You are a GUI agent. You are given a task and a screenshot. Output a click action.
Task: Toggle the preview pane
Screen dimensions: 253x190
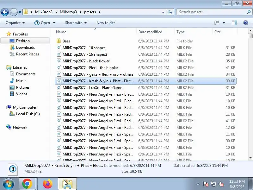click(x=234, y=23)
